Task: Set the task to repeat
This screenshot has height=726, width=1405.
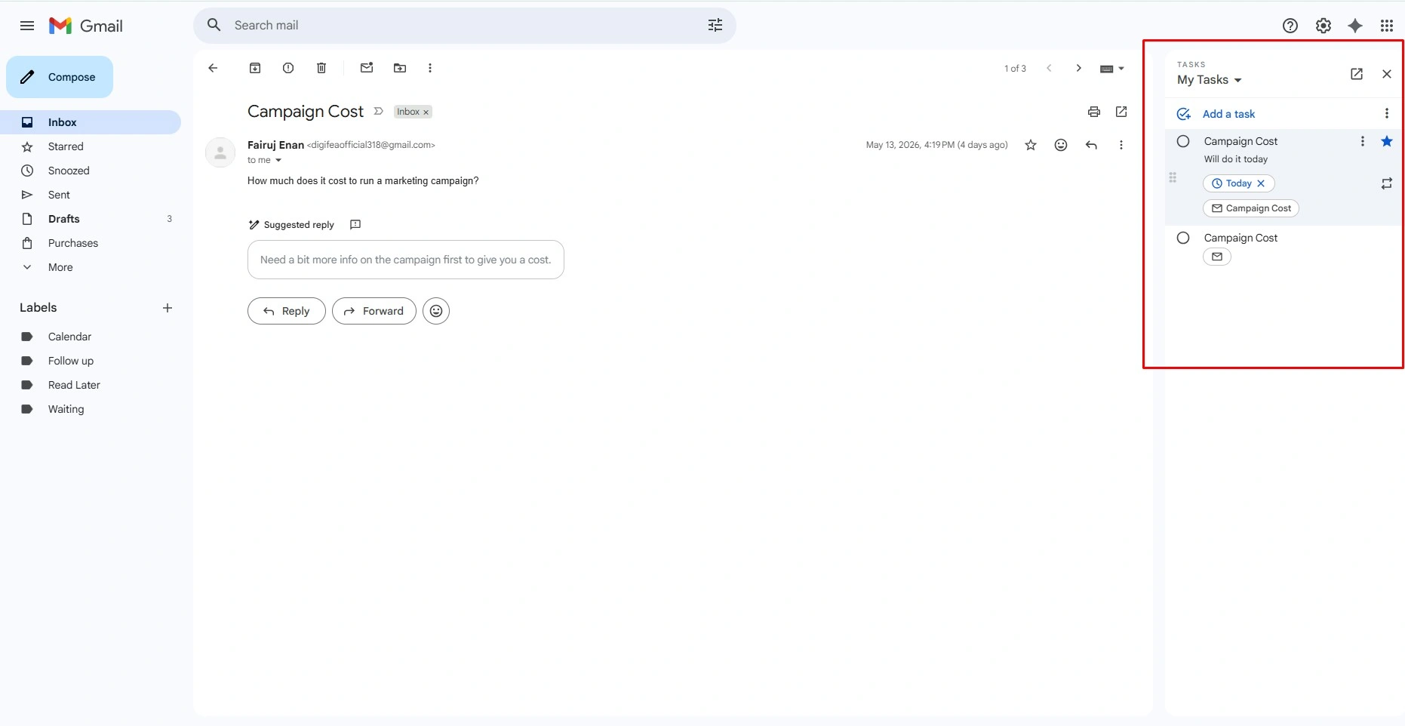Action: click(x=1387, y=183)
